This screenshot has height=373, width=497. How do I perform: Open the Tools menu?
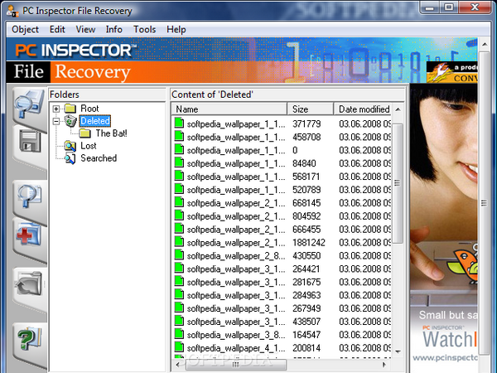click(x=144, y=30)
